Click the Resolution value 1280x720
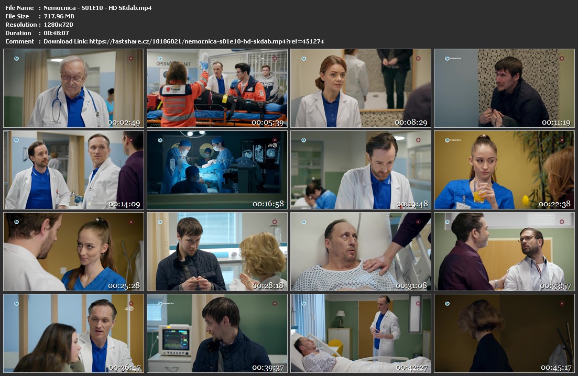 coord(58,25)
